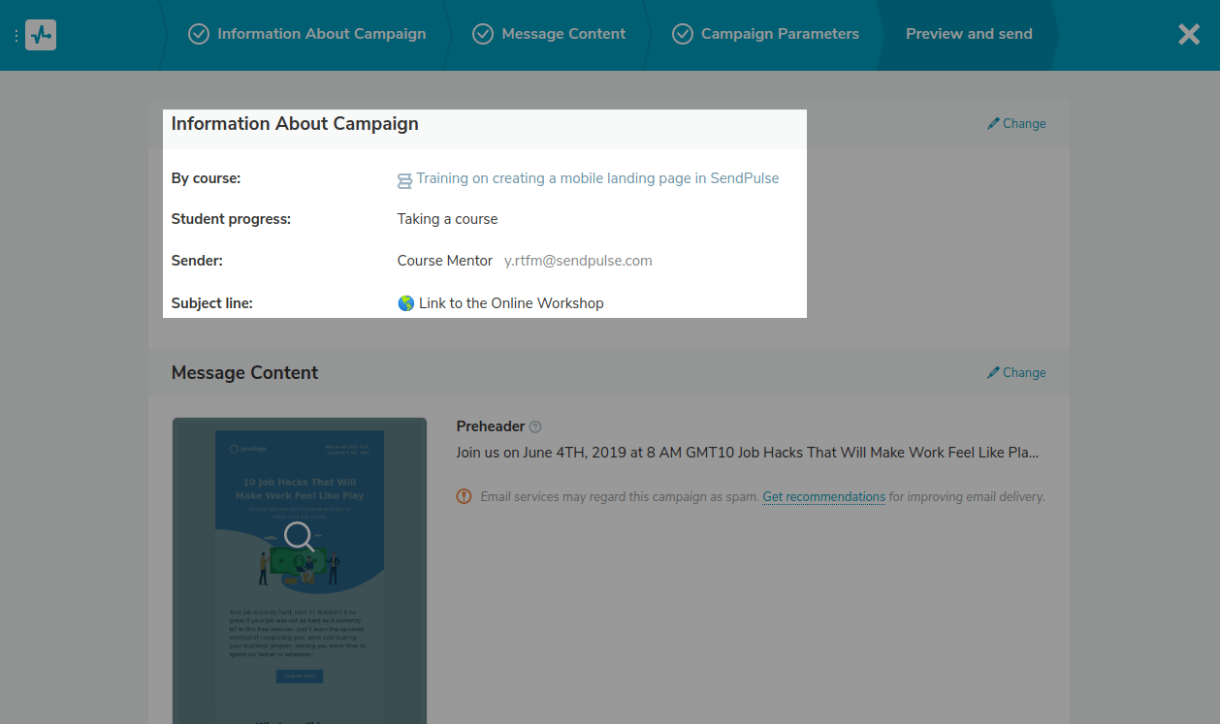The height and width of the screenshot is (724, 1220).
Task: Click the SendPulse logo icon
Action: pos(41,35)
